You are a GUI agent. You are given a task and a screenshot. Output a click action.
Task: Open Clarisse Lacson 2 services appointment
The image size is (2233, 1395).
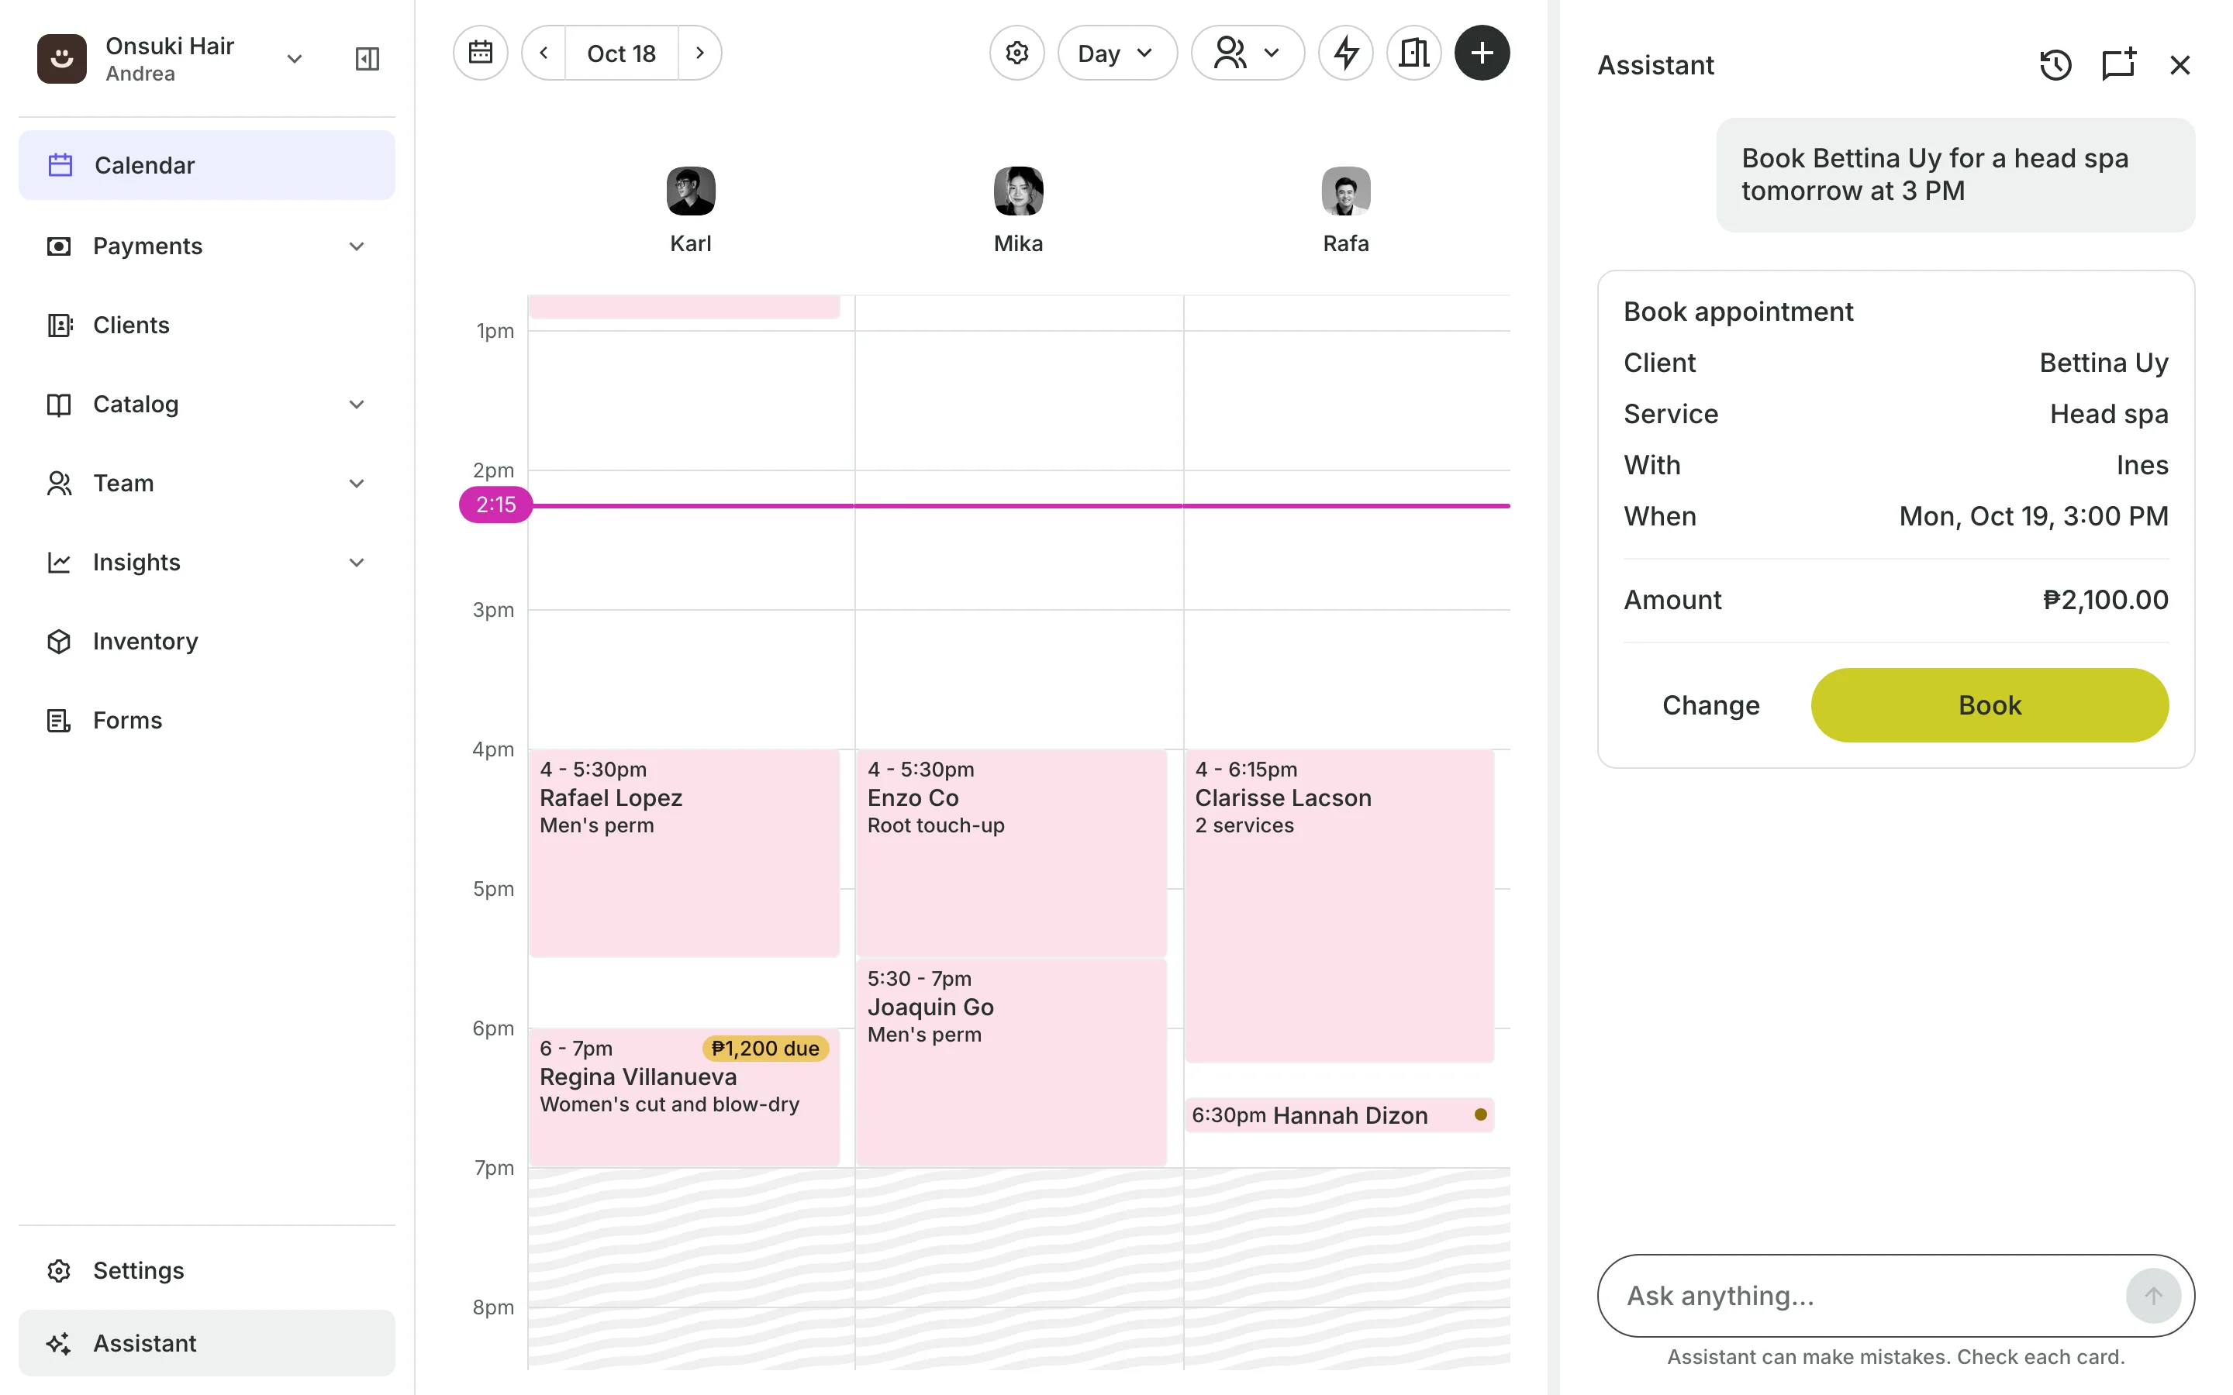pos(1339,905)
